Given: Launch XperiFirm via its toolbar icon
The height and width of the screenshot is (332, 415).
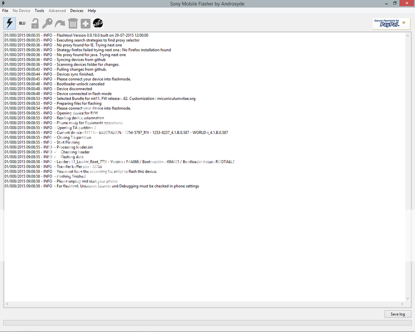Looking at the screenshot, I should tap(98, 23).
